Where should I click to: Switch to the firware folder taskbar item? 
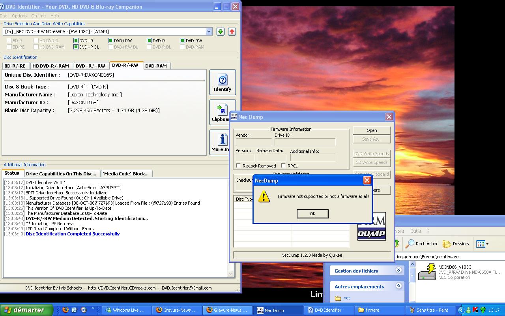[x=380, y=310]
